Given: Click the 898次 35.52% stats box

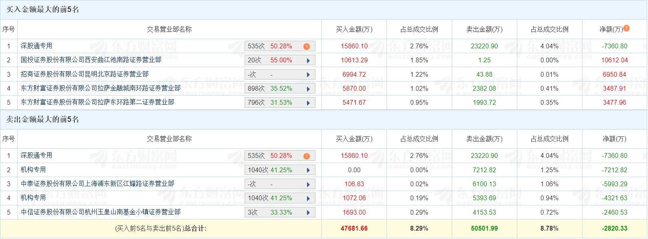Looking at the screenshot, I should click(x=280, y=88).
